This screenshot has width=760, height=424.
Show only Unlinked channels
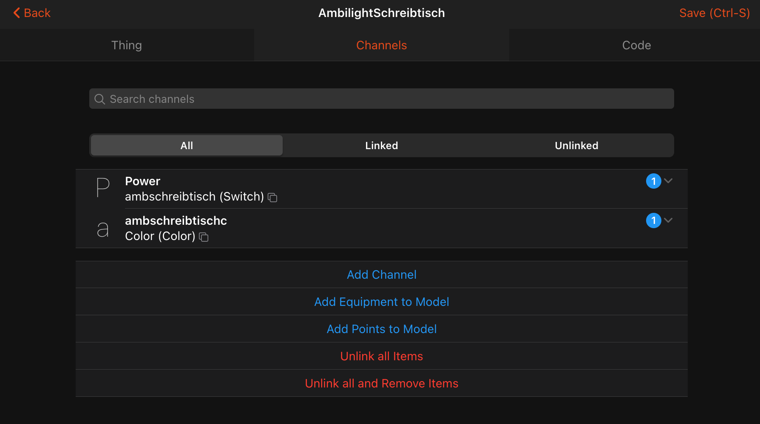576,146
